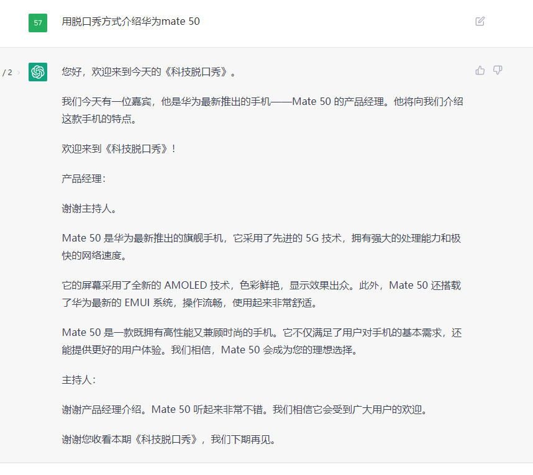533x475 pixels.
Task: Click the response page counter '/ 2'
Action: pyautogui.click(x=7, y=73)
